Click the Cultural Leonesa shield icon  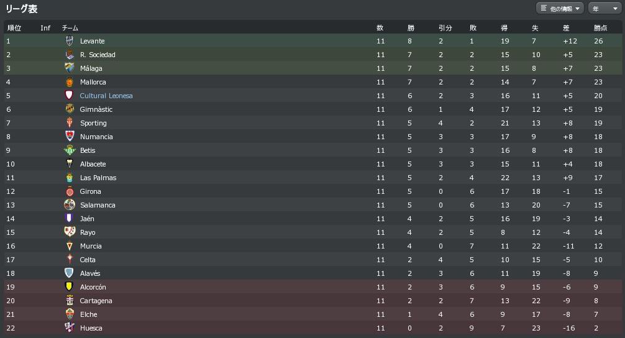click(70, 96)
